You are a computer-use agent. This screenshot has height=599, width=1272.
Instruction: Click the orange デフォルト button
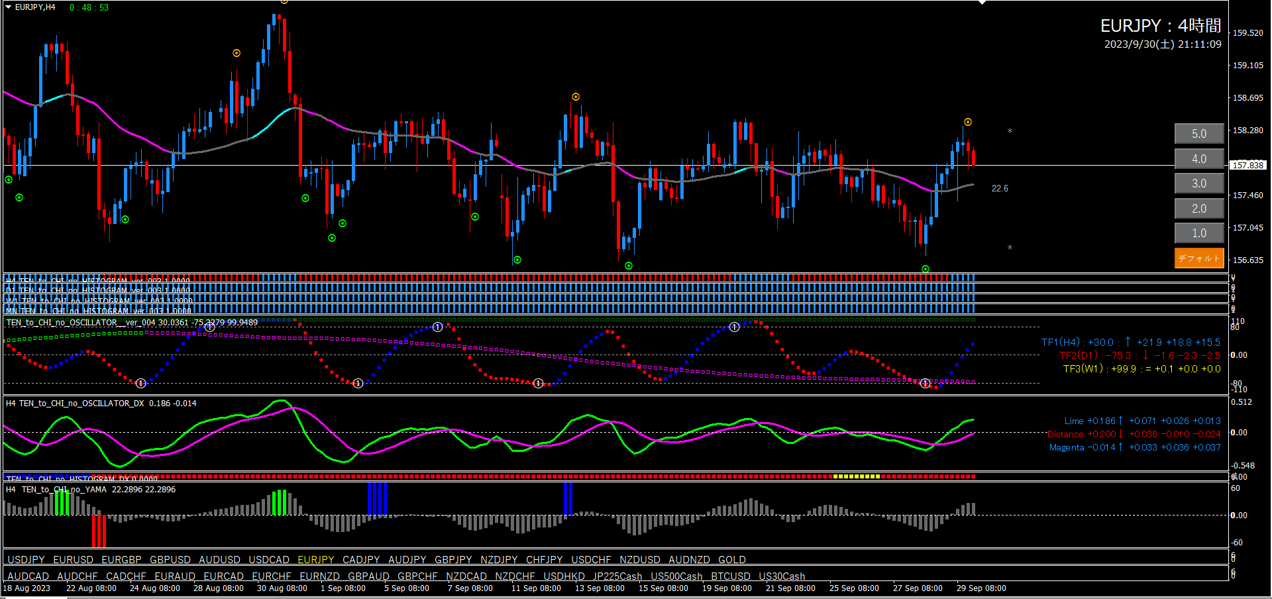coord(1199,258)
